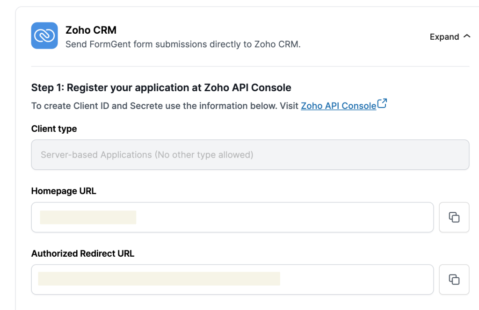Click the chevron-up arrow next to Expand
The image size is (479, 310).
tap(467, 36)
